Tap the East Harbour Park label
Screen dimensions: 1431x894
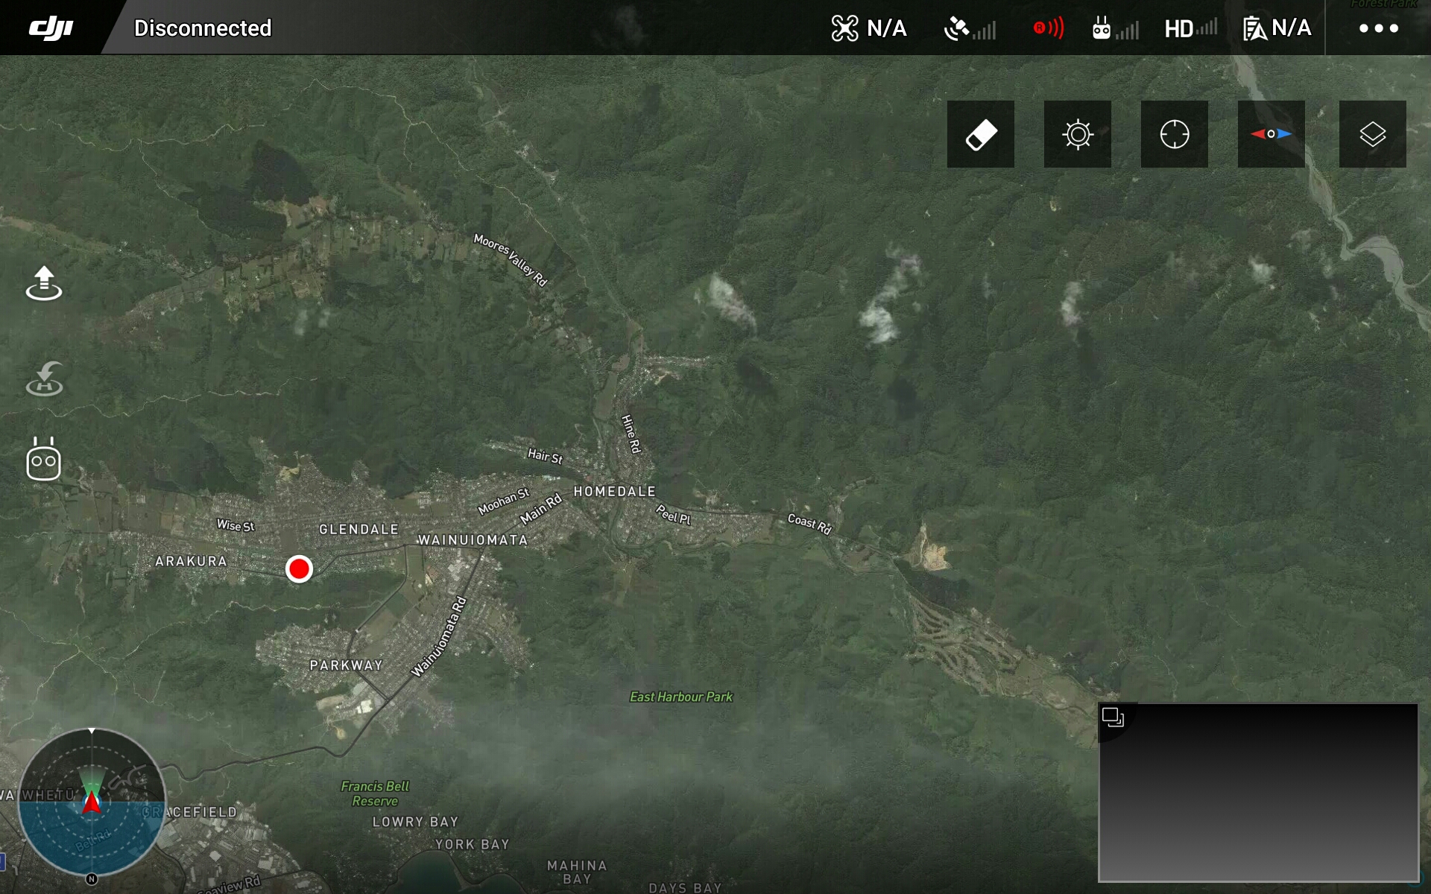681,697
